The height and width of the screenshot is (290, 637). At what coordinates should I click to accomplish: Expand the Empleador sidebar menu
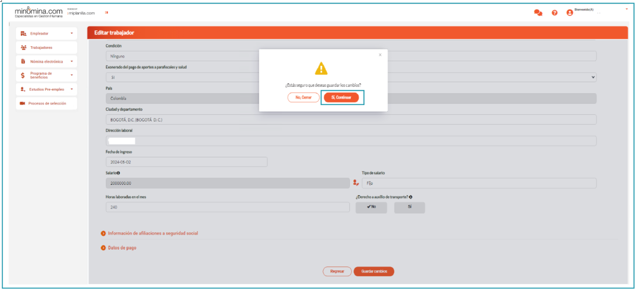[x=46, y=34]
